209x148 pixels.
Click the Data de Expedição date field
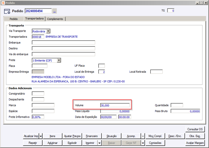[108, 117]
